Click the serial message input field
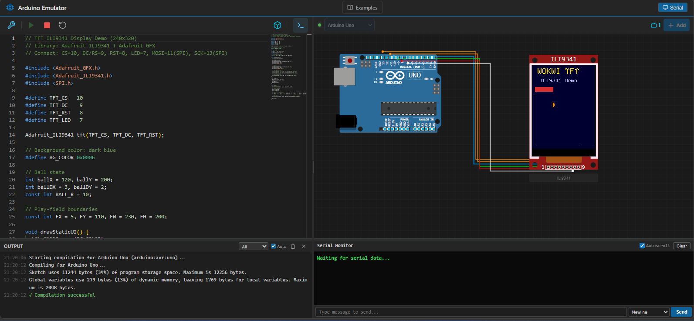 point(471,312)
